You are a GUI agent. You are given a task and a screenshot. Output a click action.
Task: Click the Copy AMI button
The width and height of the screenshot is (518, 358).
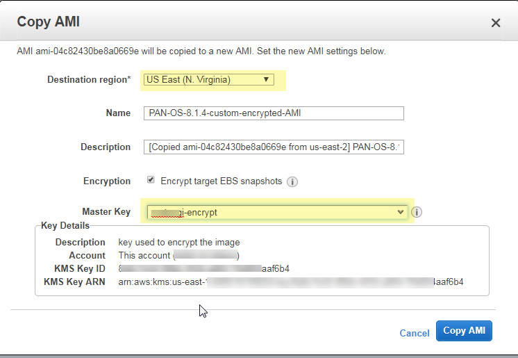464,331
